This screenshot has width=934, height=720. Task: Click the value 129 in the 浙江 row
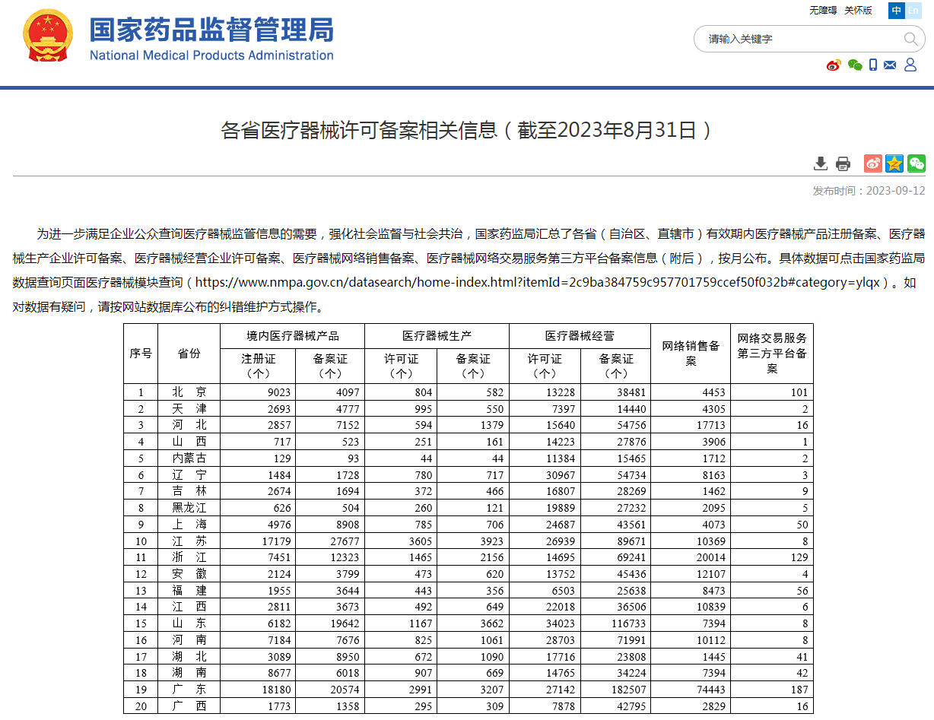pos(798,557)
